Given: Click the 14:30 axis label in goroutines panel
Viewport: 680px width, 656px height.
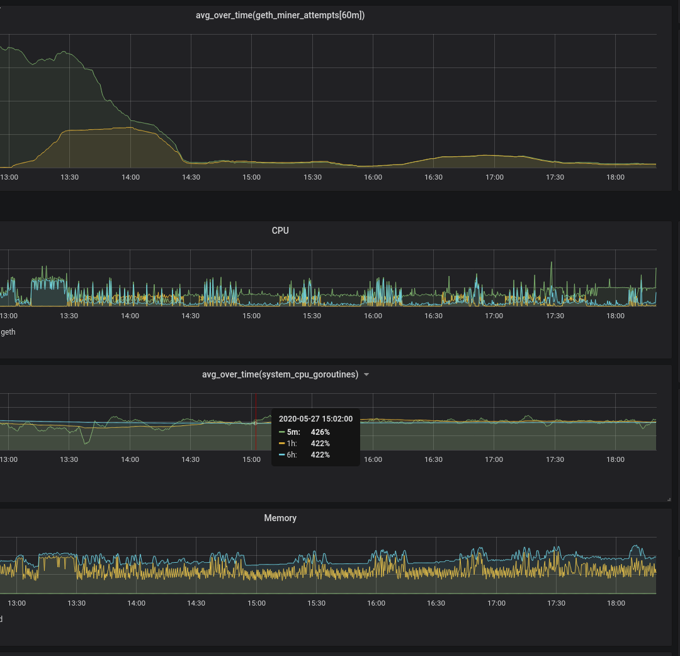Looking at the screenshot, I should pos(190,459).
